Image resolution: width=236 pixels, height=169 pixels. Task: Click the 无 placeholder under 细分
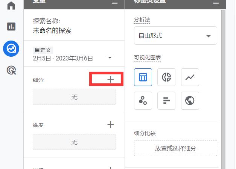pyautogui.click(x=75, y=97)
